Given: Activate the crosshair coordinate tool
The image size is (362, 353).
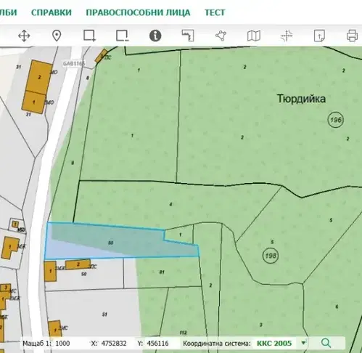Looking at the screenshot, I should pyautogui.click(x=287, y=36).
